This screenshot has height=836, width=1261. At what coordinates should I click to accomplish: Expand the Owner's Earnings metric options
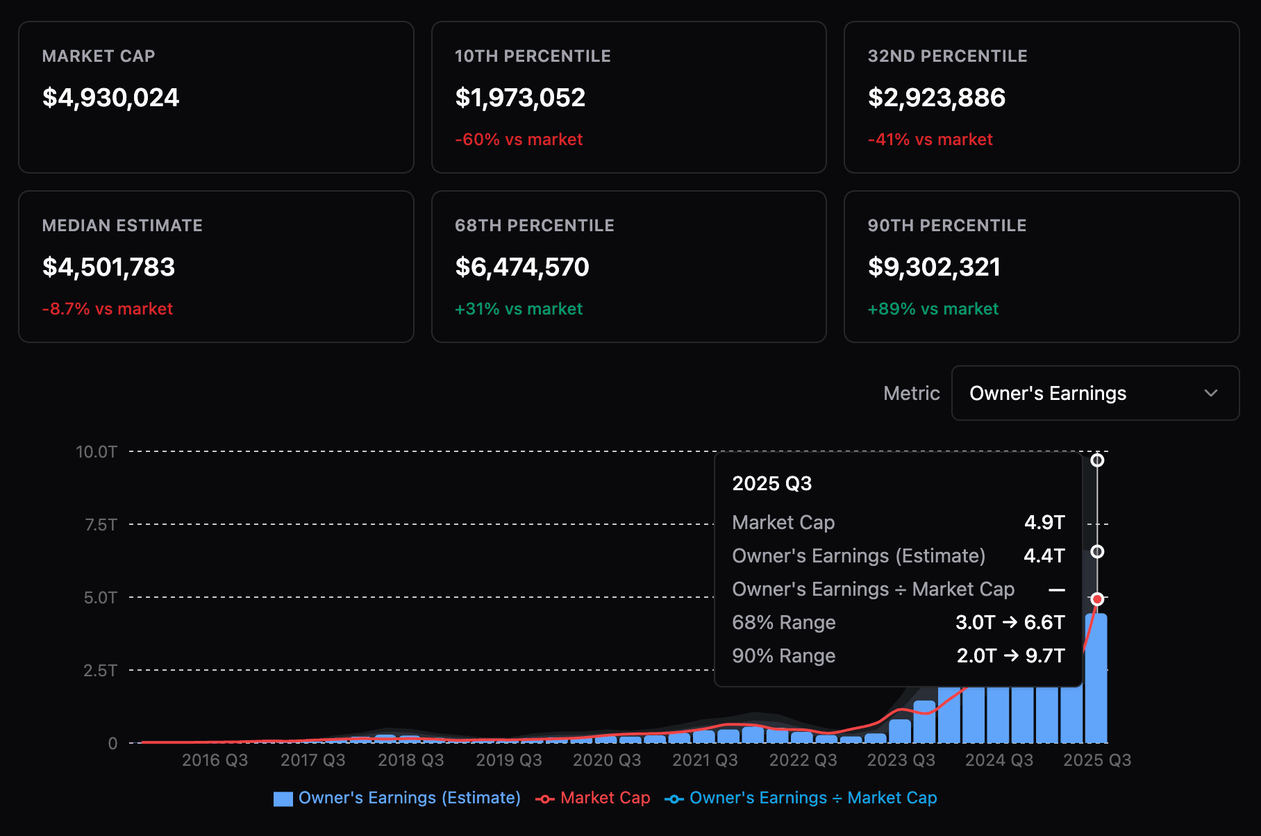(1096, 393)
